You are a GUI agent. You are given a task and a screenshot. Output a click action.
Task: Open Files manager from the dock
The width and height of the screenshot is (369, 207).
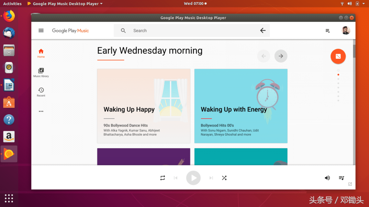point(9,50)
